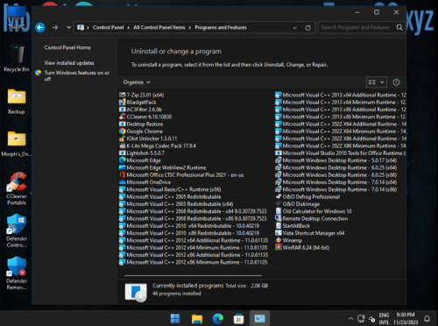Viewport: 438px width, 326px height.
Task: Expand the Organize dropdown menu
Action: 137,82
